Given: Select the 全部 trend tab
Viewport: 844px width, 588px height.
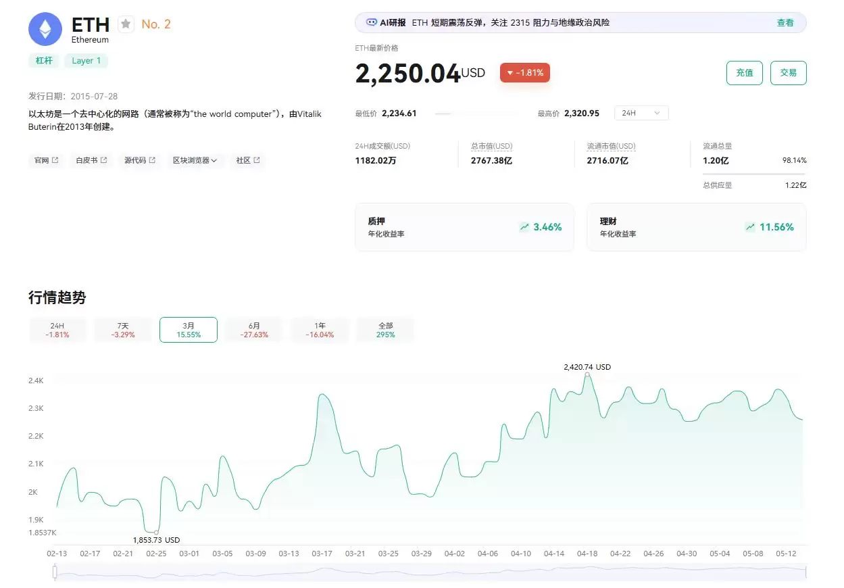Looking at the screenshot, I should 386,330.
